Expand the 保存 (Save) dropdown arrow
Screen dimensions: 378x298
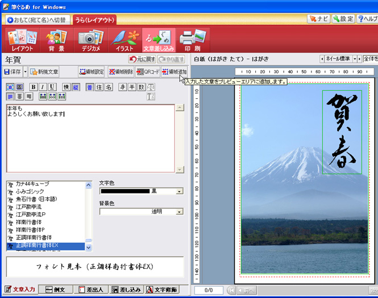coord(25,72)
